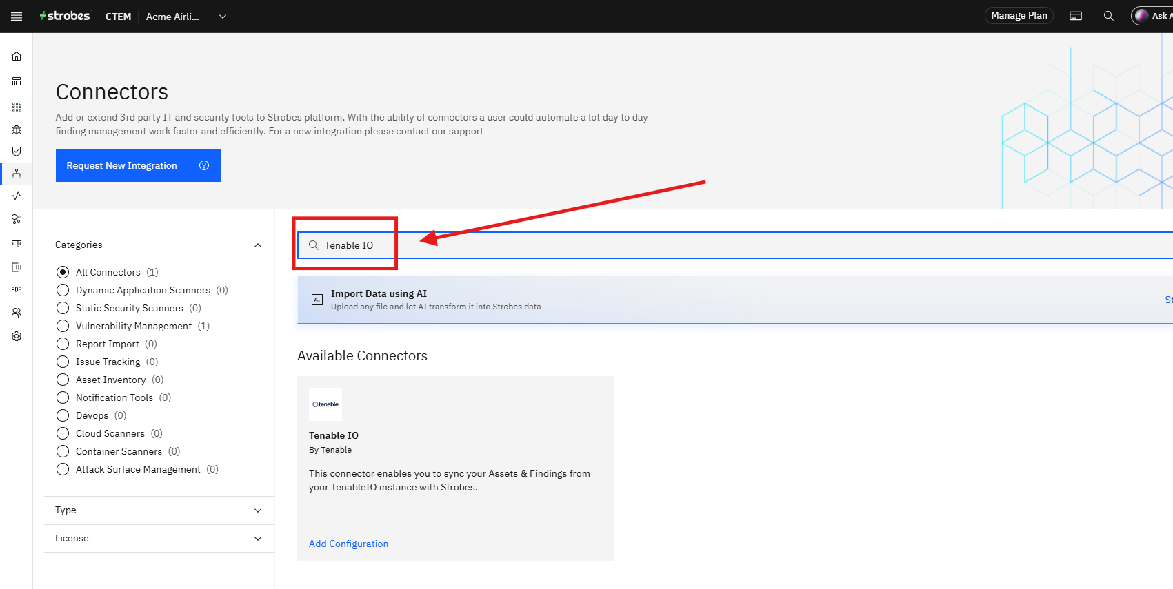Open the apps grid sidebar icon

tap(17, 107)
